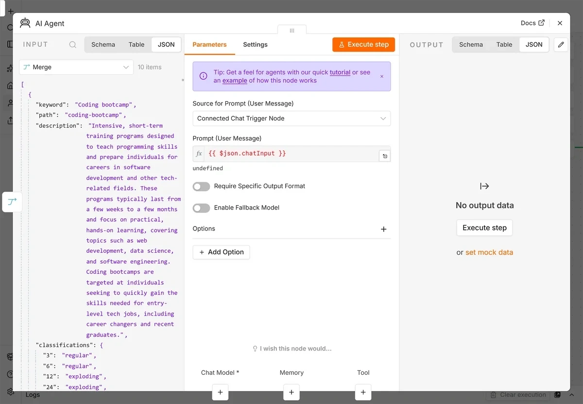Click the plus icon in background sidebar top
Screen dimensions: 583x404
click(11, 11)
